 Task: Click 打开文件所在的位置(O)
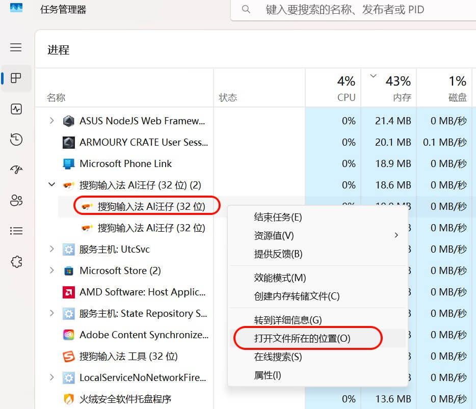[x=318, y=338]
